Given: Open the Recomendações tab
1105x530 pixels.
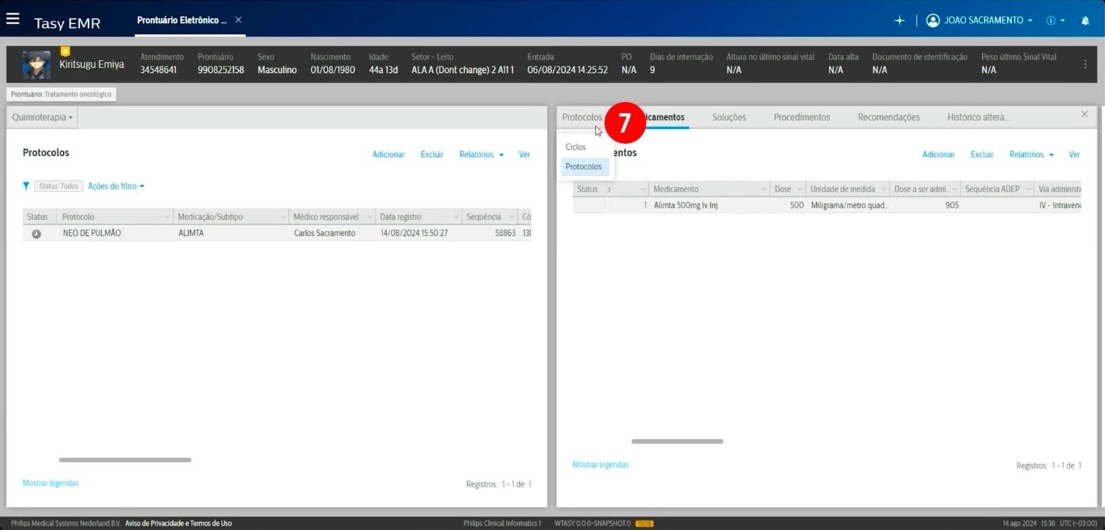Looking at the screenshot, I should 888,117.
